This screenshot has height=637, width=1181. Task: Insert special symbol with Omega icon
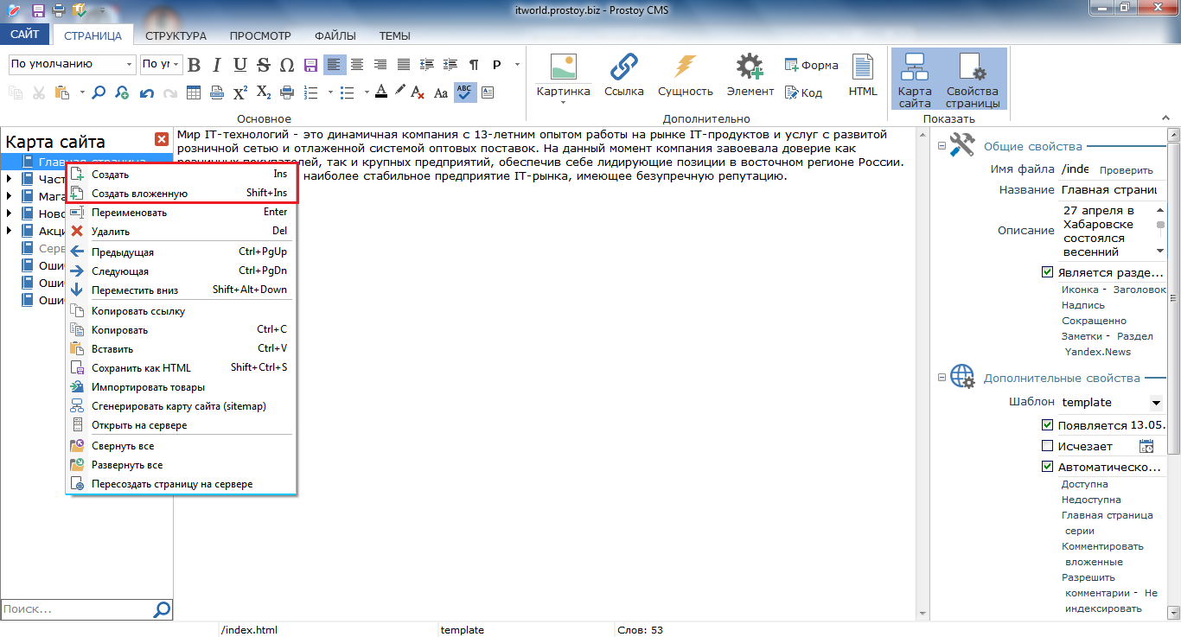(x=287, y=65)
